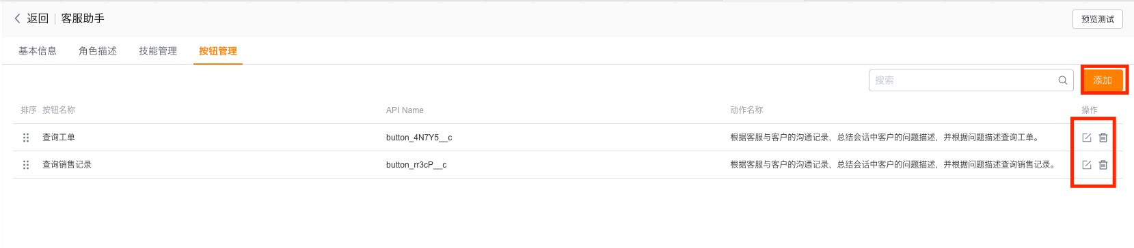Click the API name button_rr3cP__c
Screen dimensions: 1134x248
tap(416, 165)
